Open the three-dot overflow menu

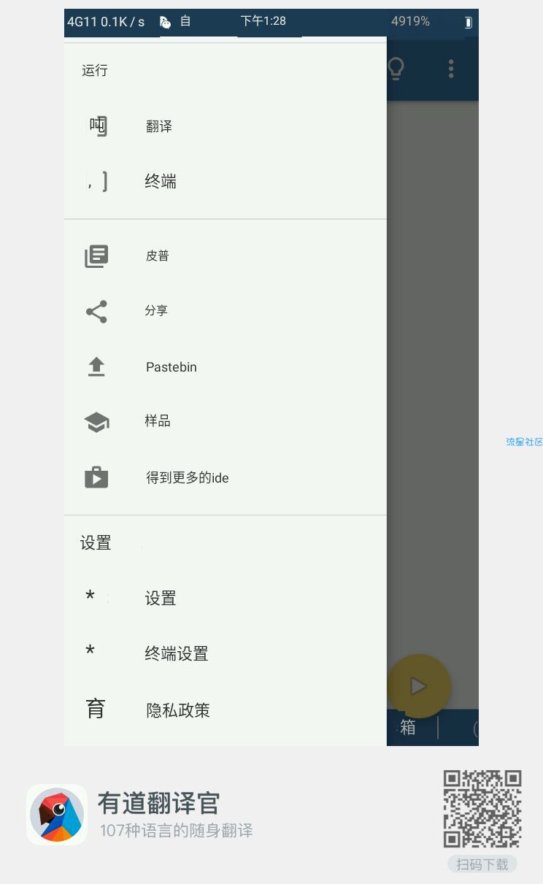tap(451, 69)
